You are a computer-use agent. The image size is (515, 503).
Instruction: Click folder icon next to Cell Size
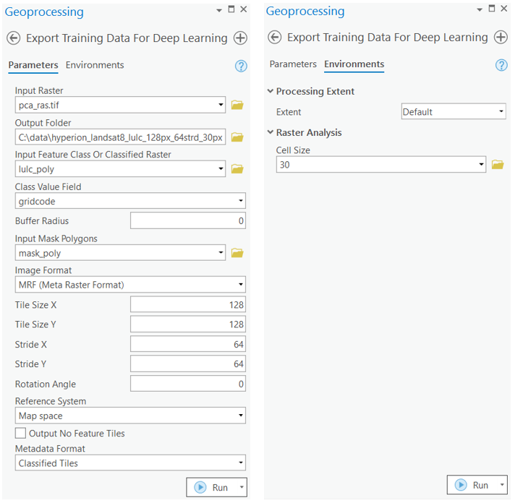[498, 165]
